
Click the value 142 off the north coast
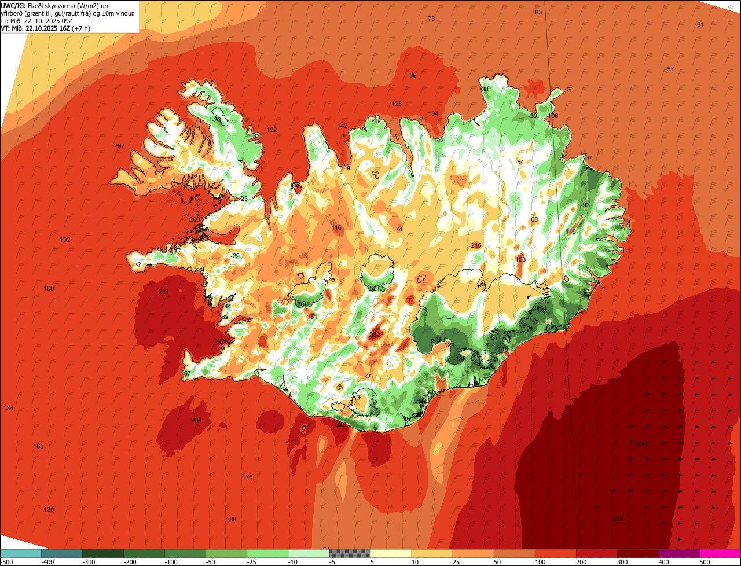[x=343, y=126]
